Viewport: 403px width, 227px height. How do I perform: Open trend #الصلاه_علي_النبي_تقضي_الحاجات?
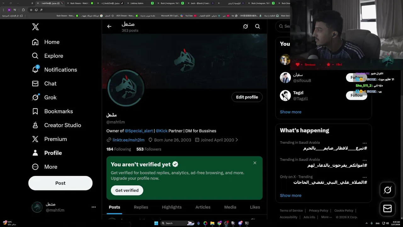coord(330,183)
